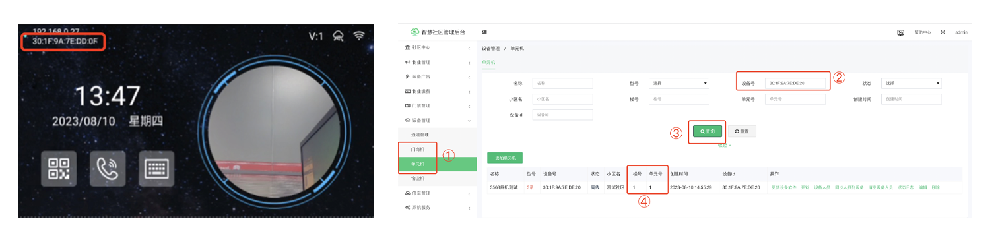Tap the QR code icon on device screen
This screenshot has width=990, height=240.
click(x=59, y=168)
